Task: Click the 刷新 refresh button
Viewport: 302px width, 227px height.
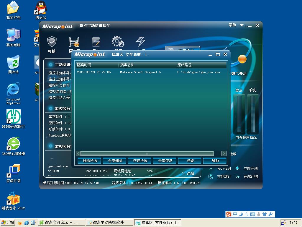Action: (215, 161)
